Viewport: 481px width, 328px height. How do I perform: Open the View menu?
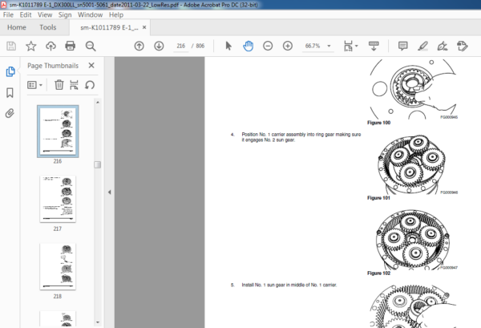(x=45, y=14)
